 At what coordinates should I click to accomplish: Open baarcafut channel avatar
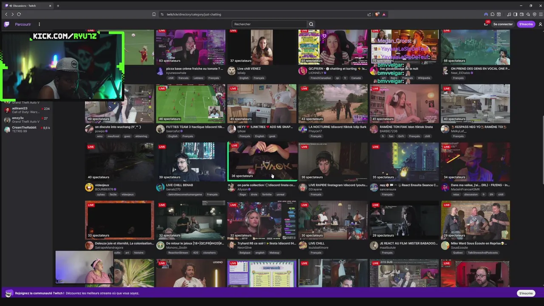(x=160, y=129)
